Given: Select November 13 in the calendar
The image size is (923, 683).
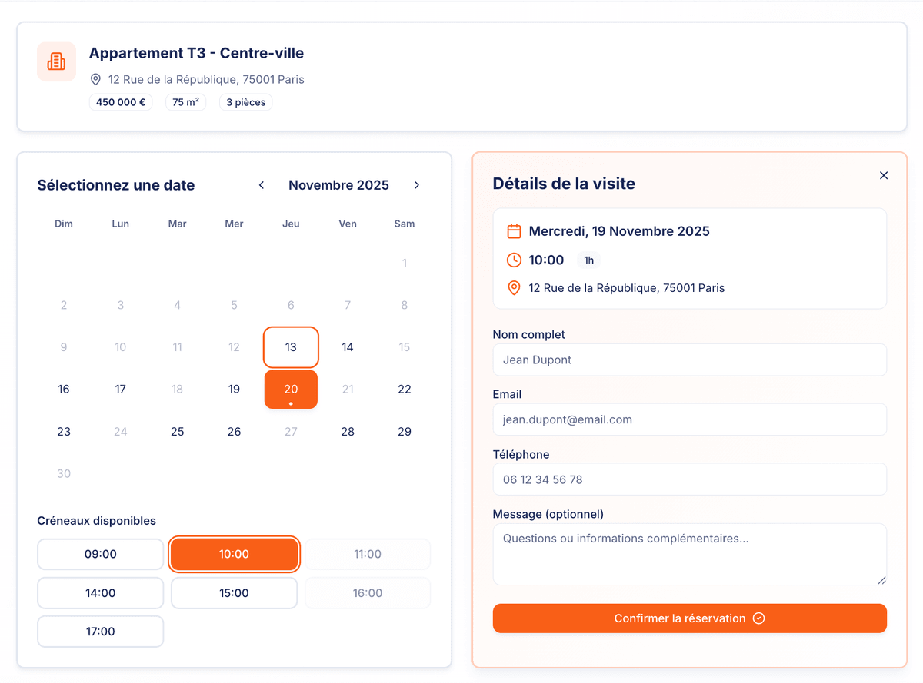Looking at the screenshot, I should 291,347.
